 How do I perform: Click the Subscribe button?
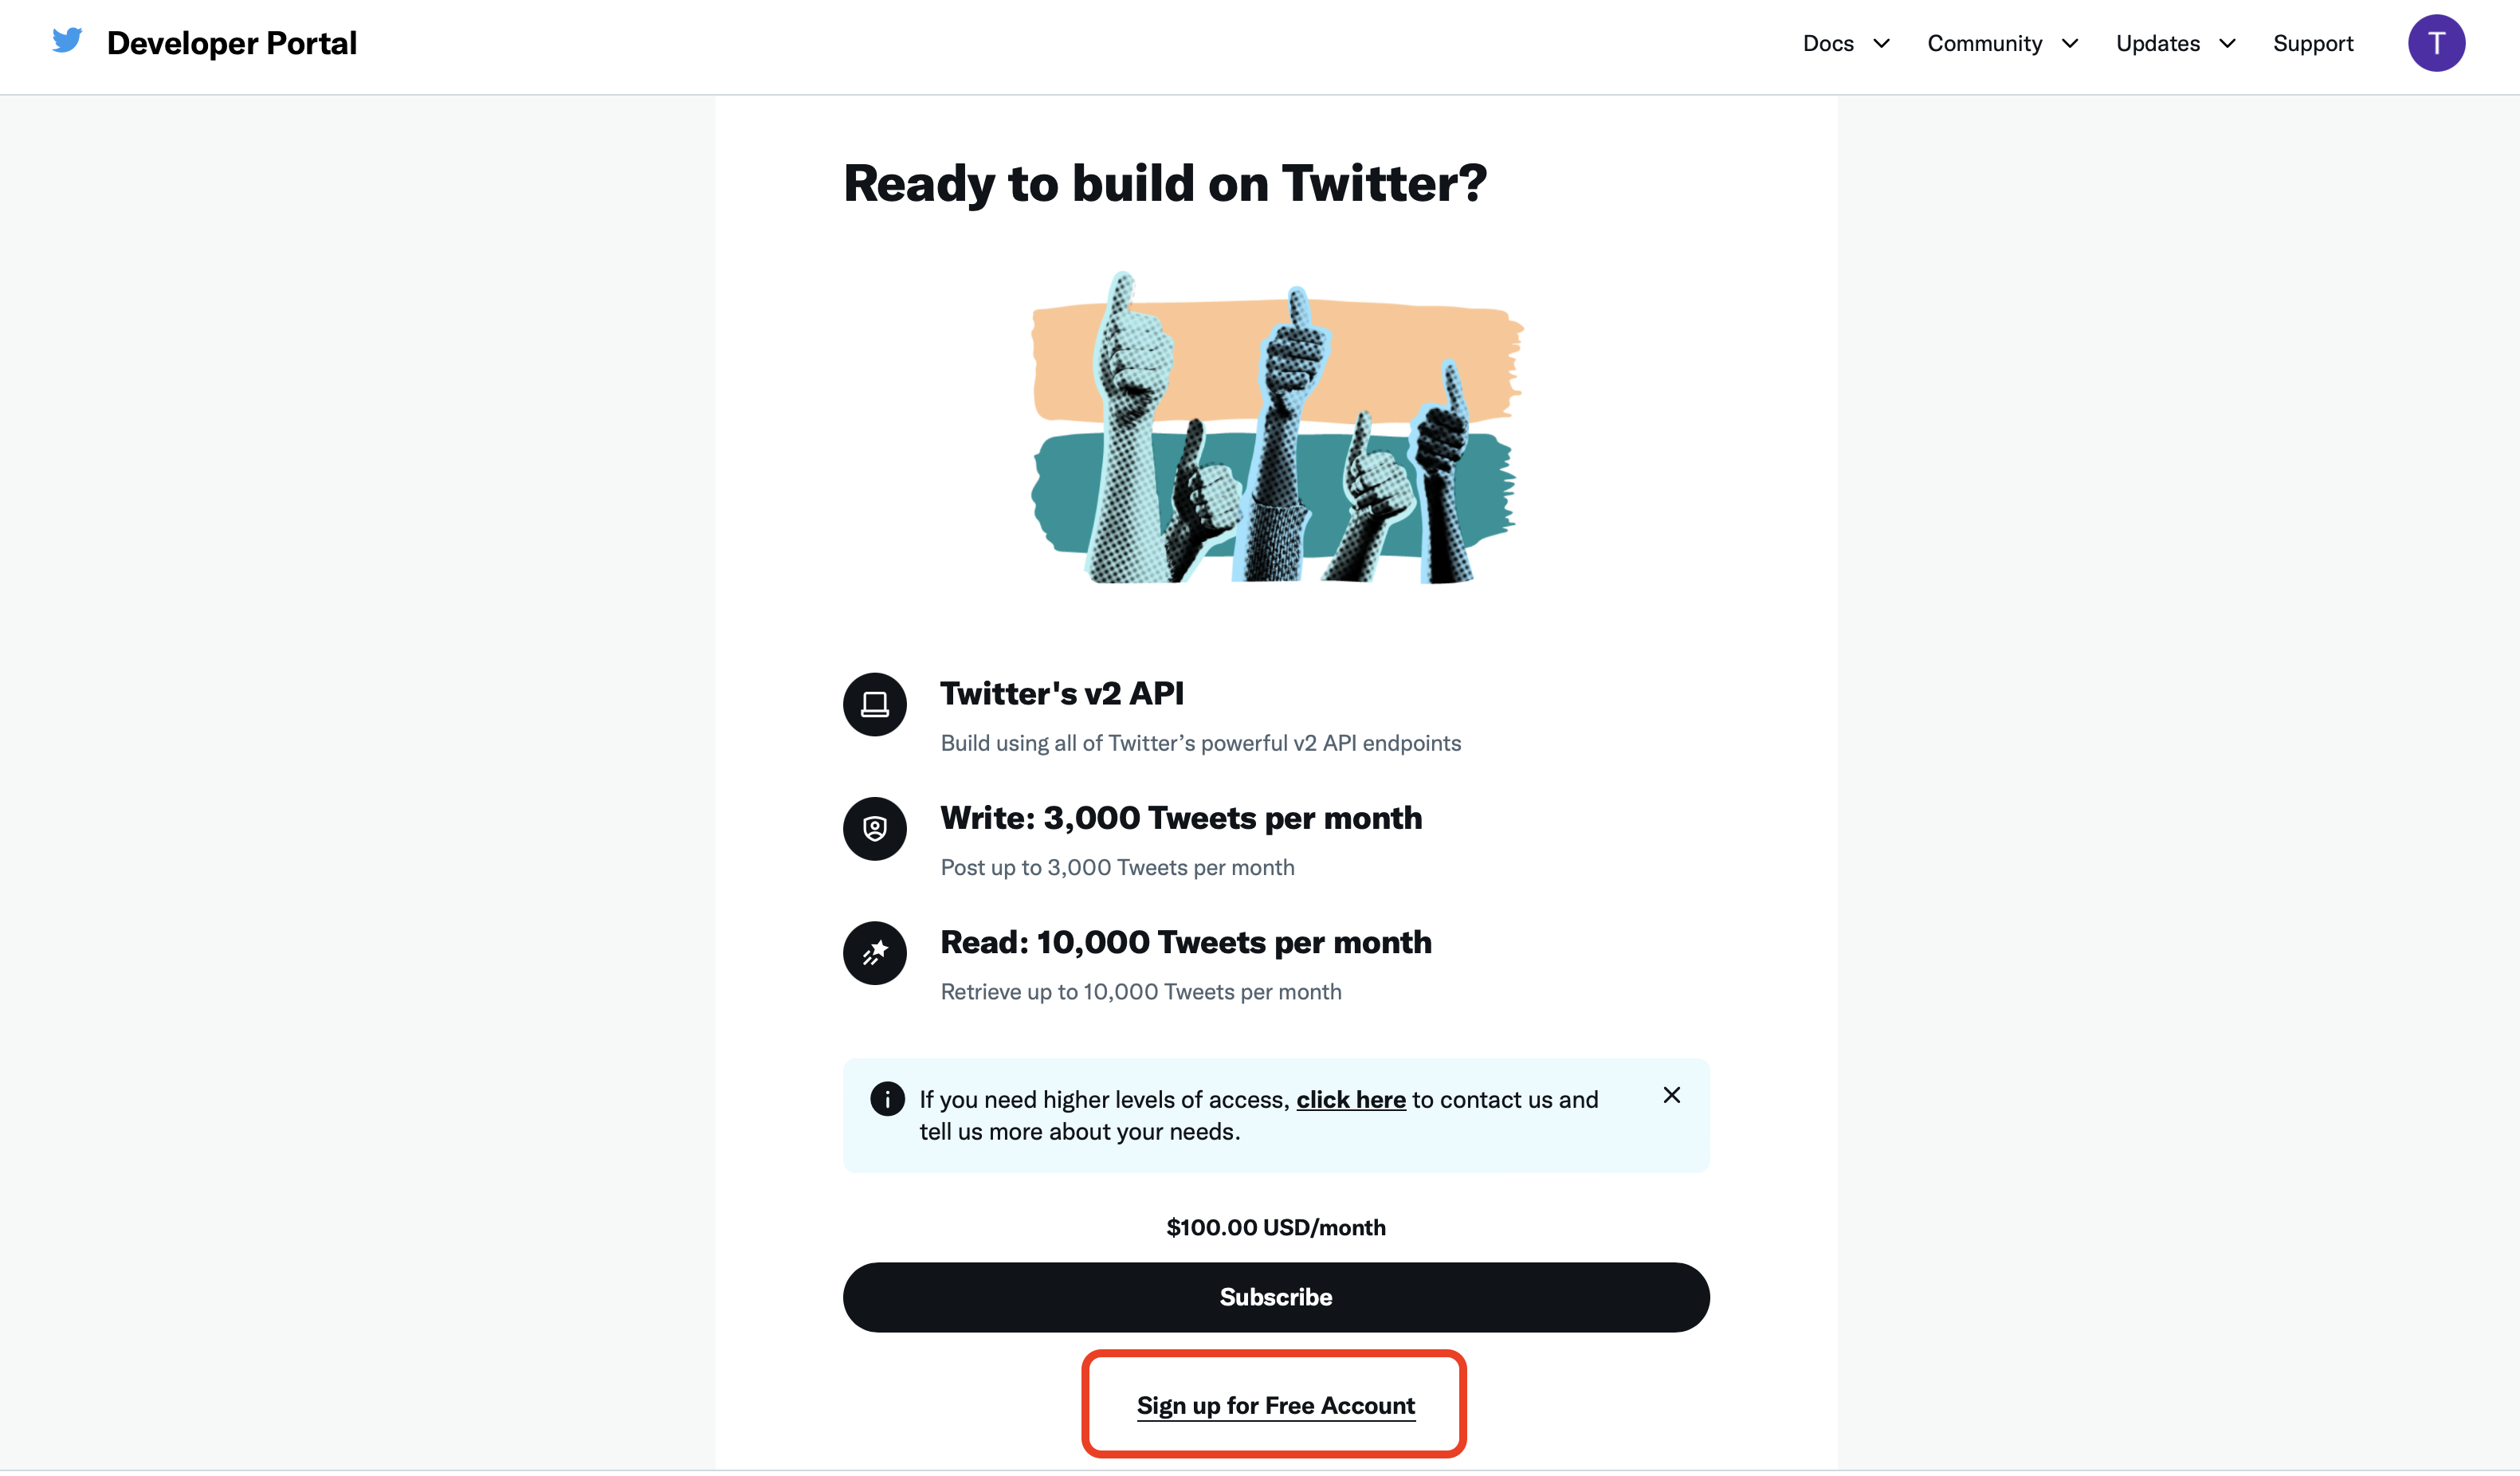[1277, 1297]
